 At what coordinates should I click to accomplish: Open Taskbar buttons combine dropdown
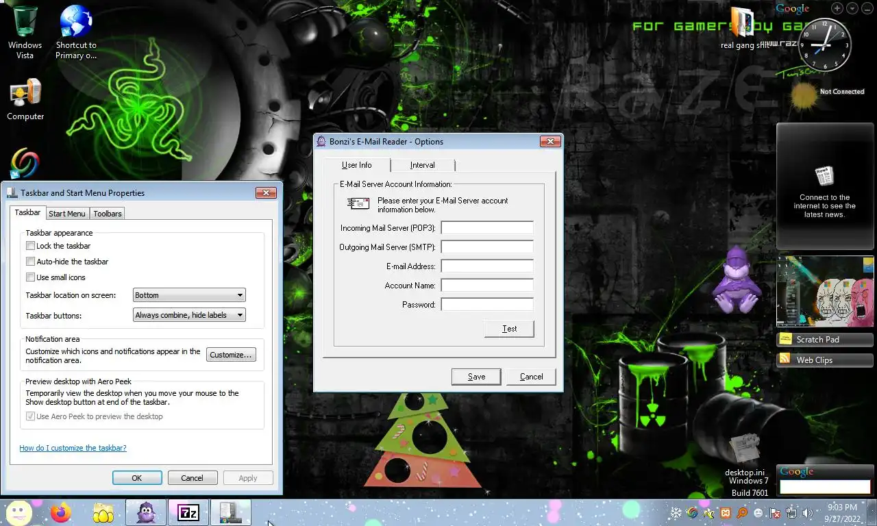(x=189, y=315)
